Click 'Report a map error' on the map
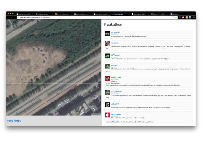This screenshot has width=202, height=143. click(x=96, y=115)
